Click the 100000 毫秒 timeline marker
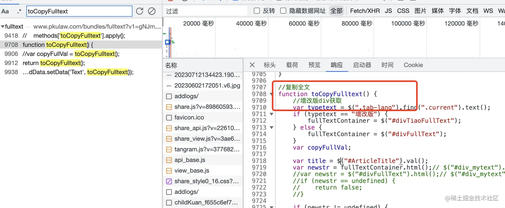 coord(408,24)
